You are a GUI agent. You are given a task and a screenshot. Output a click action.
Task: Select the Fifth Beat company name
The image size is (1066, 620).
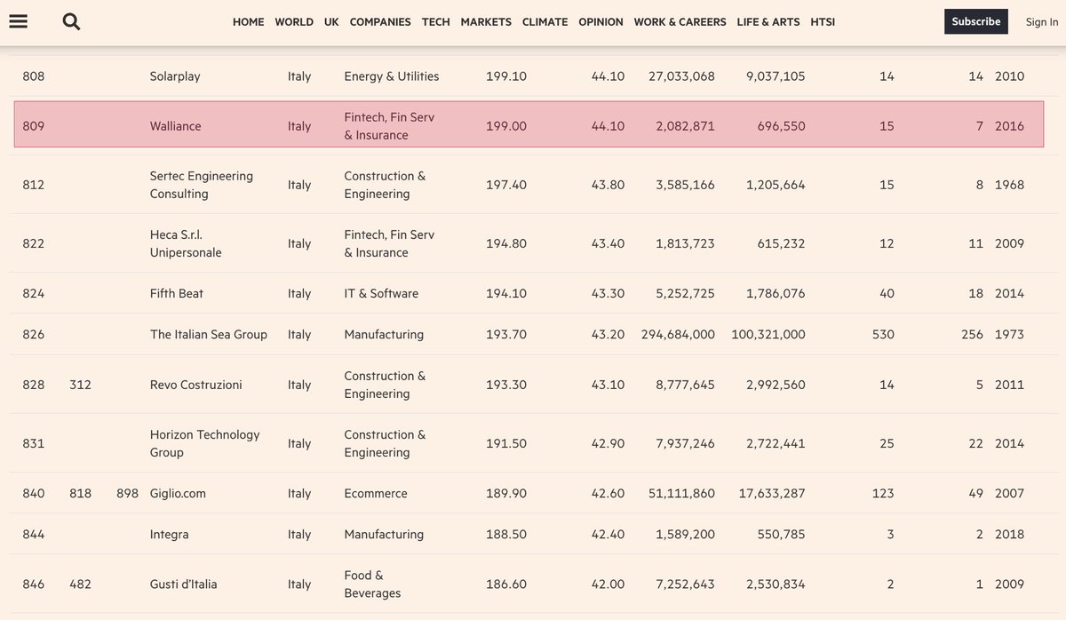coord(177,293)
